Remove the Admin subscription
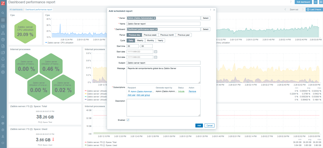The width and height of the screenshot is (323, 148). (x=192, y=91)
